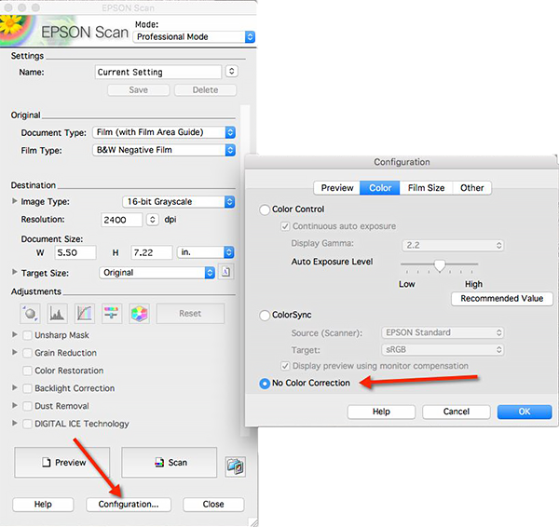Switch to the Preview tab in Configuration

(x=335, y=187)
